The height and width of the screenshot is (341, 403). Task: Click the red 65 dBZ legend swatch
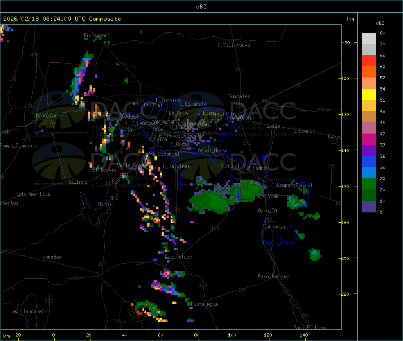point(369,60)
